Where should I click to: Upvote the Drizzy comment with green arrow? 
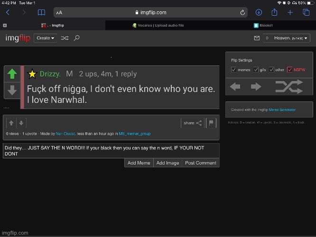(x=12, y=74)
